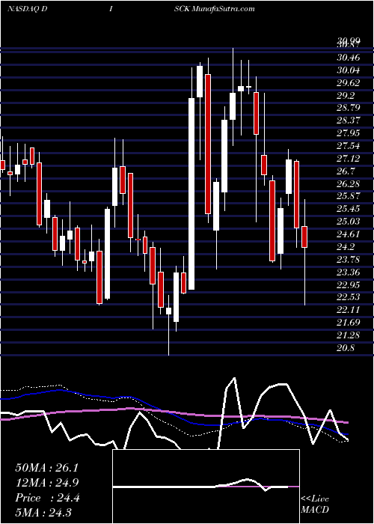374x524 pixels.
Task: Click inside the MACD inset chart panel
Action: pyautogui.click(x=206, y=487)
